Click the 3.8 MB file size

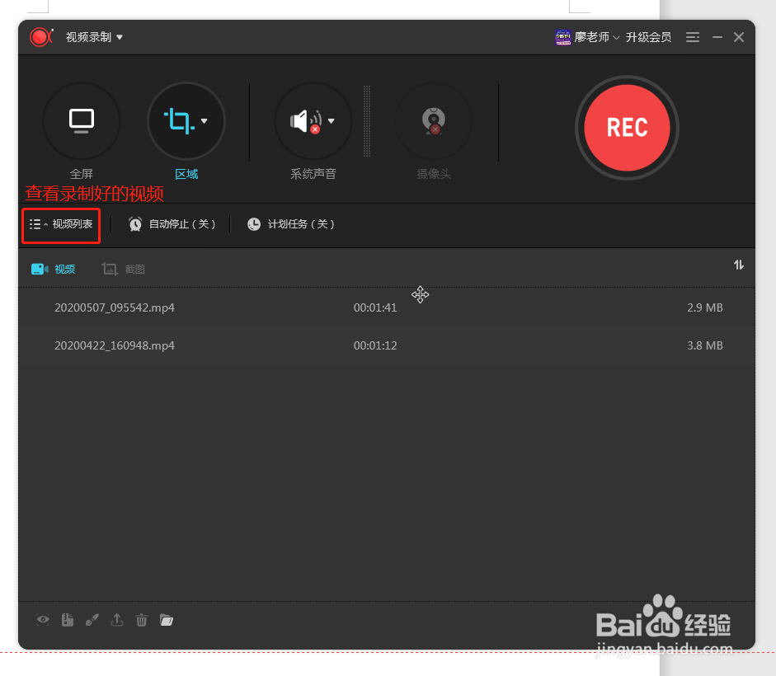point(705,345)
